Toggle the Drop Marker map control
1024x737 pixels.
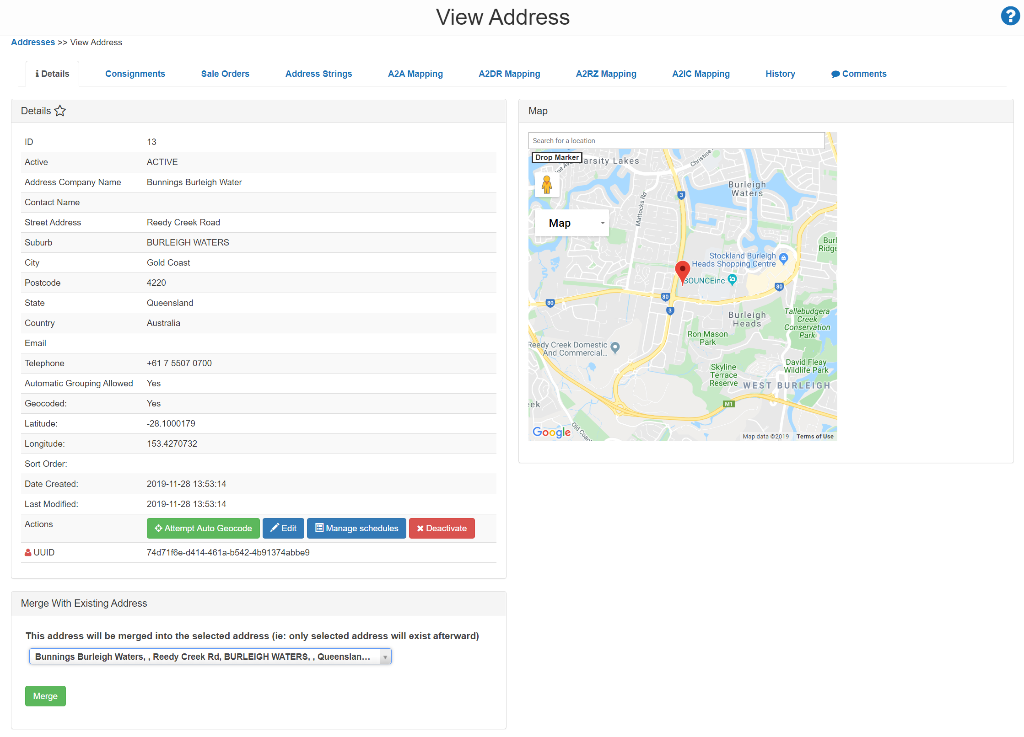coord(556,157)
